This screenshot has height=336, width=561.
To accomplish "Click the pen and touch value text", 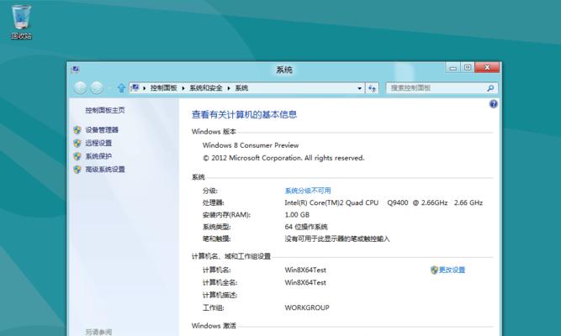I will pyautogui.click(x=337, y=239).
